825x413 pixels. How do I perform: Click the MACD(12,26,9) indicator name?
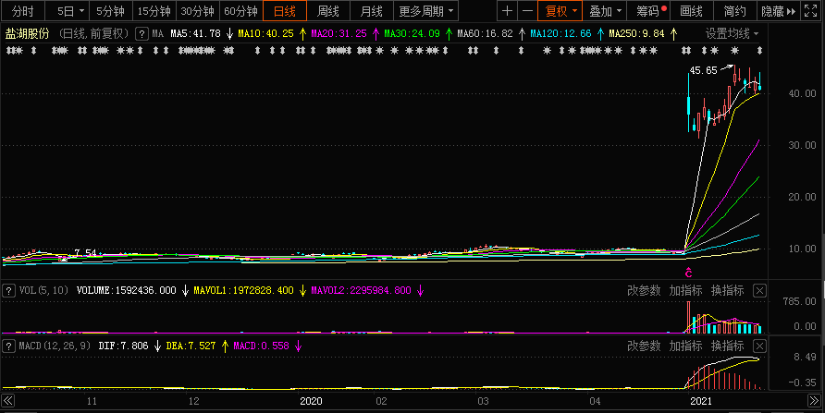(55, 346)
